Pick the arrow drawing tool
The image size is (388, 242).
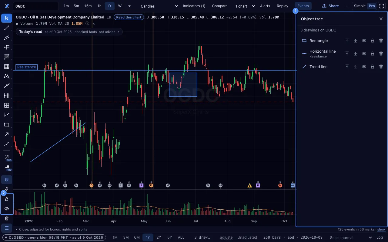pyautogui.click(x=7, y=134)
